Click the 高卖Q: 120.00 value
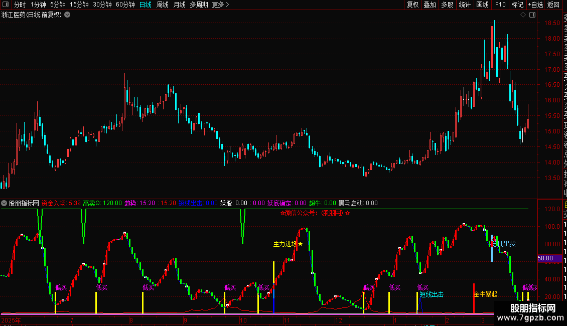567x326 pixels. click(102, 203)
